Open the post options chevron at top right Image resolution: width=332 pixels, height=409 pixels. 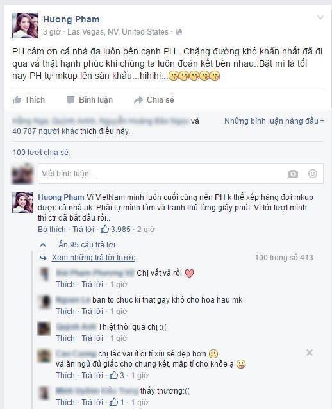[320, 17]
